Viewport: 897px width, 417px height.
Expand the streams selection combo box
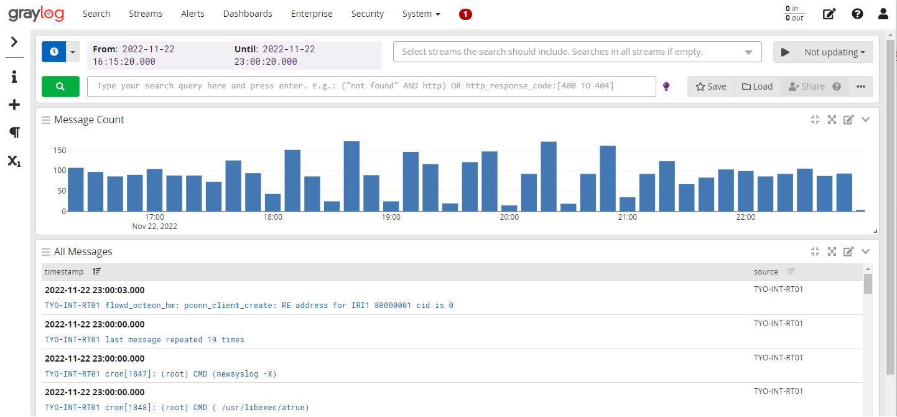point(577,52)
